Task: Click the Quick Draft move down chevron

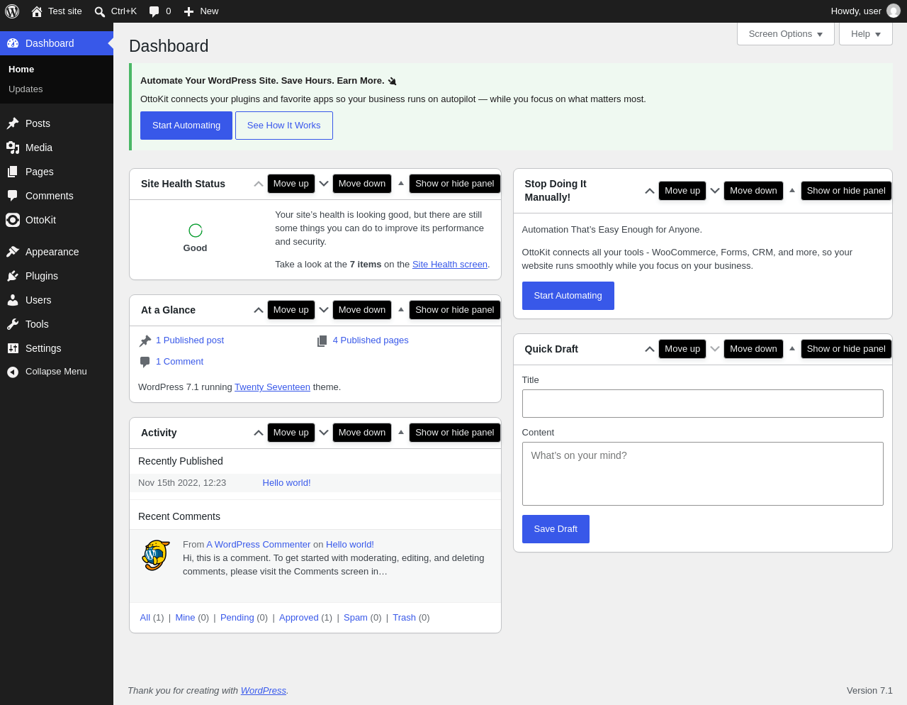Action: pyautogui.click(x=715, y=349)
